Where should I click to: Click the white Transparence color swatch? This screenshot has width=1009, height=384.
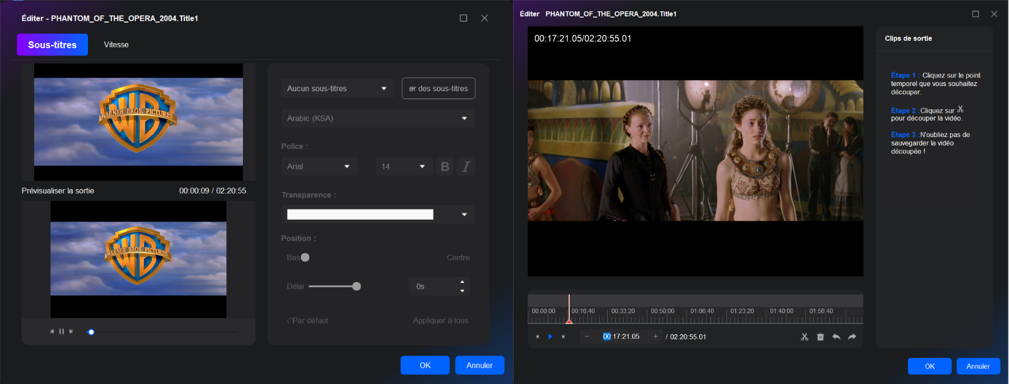click(x=360, y=214)
